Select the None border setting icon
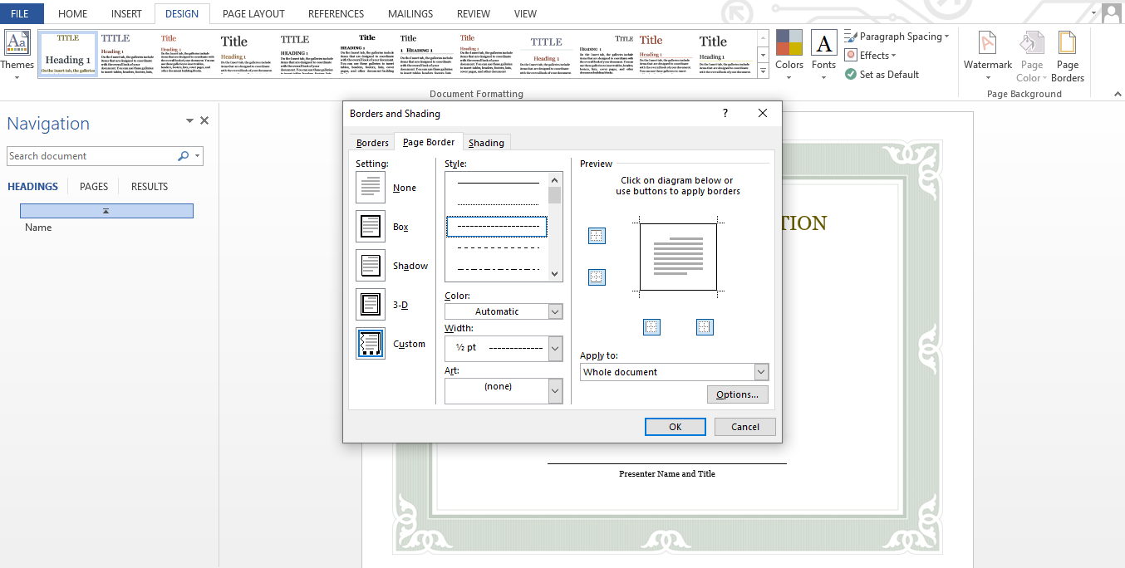Image resolution: width=1125 pixels, height=568 pixels. (x=371, y=188)
